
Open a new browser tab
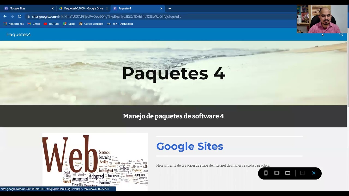170,8
